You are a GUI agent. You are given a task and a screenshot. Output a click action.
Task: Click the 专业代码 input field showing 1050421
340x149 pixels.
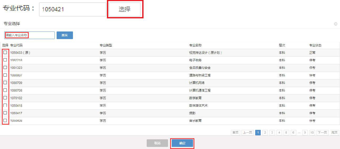tap(72, 9)
